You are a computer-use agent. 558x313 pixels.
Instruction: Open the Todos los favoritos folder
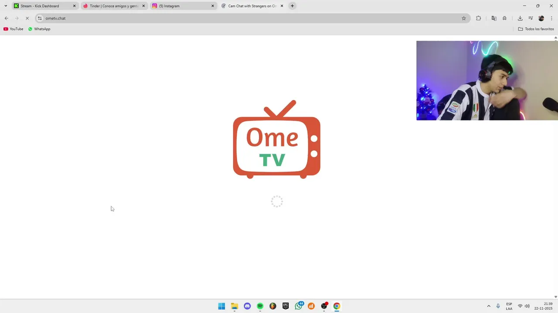pos(536,29)
